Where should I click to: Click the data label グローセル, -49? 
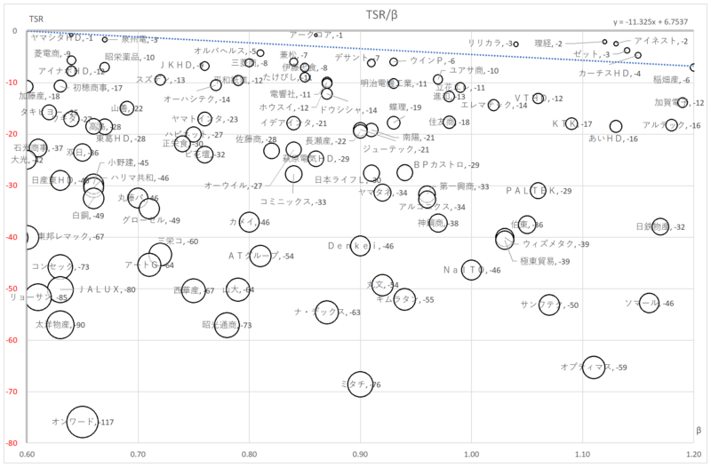[151, 220]
